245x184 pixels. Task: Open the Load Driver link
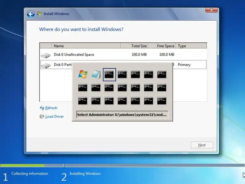click(55, 117)
